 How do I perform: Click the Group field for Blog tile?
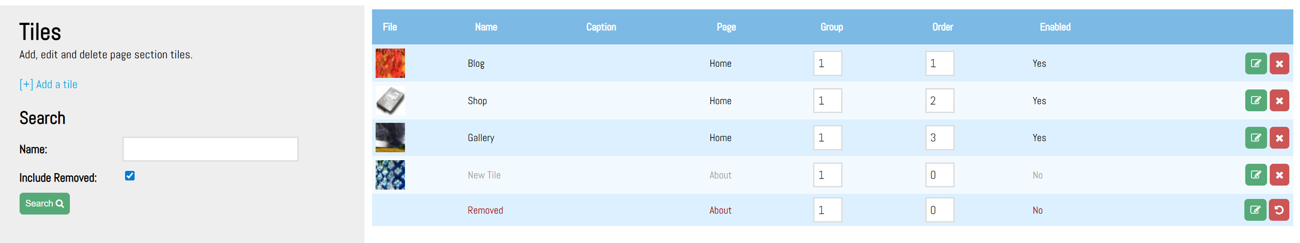coord(827,64)
